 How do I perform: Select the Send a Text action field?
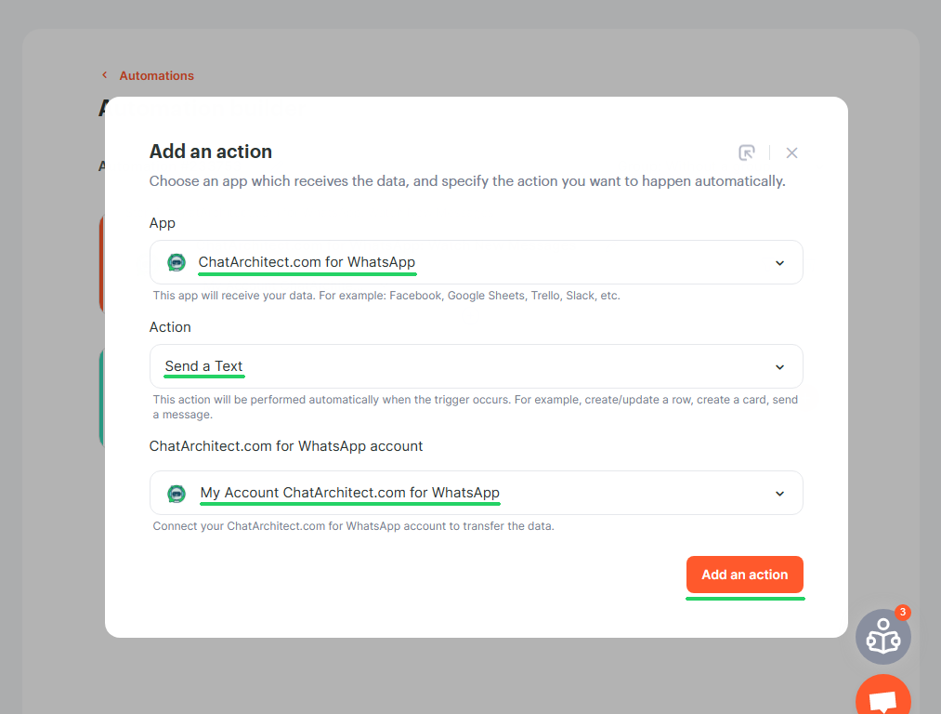pos(476,366)
